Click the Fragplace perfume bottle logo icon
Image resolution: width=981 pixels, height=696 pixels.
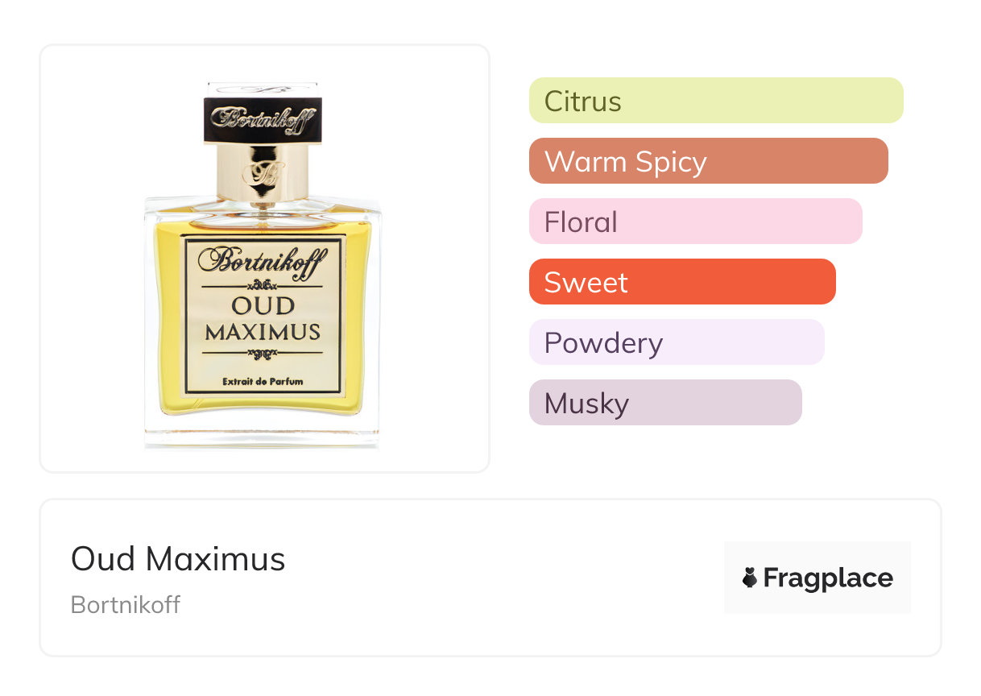pyautogui.click(x=750, y=578)
